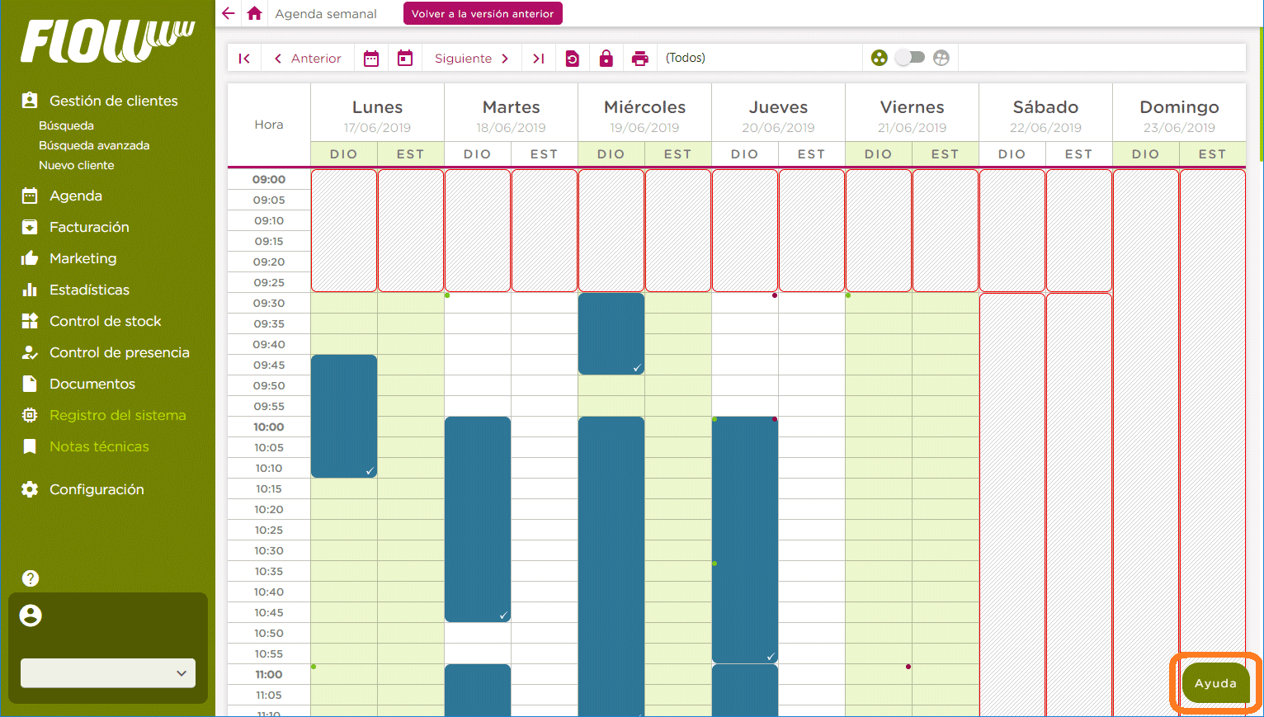Click the back arrow in header
The image size is (1264, 717).
coord(229,13)
